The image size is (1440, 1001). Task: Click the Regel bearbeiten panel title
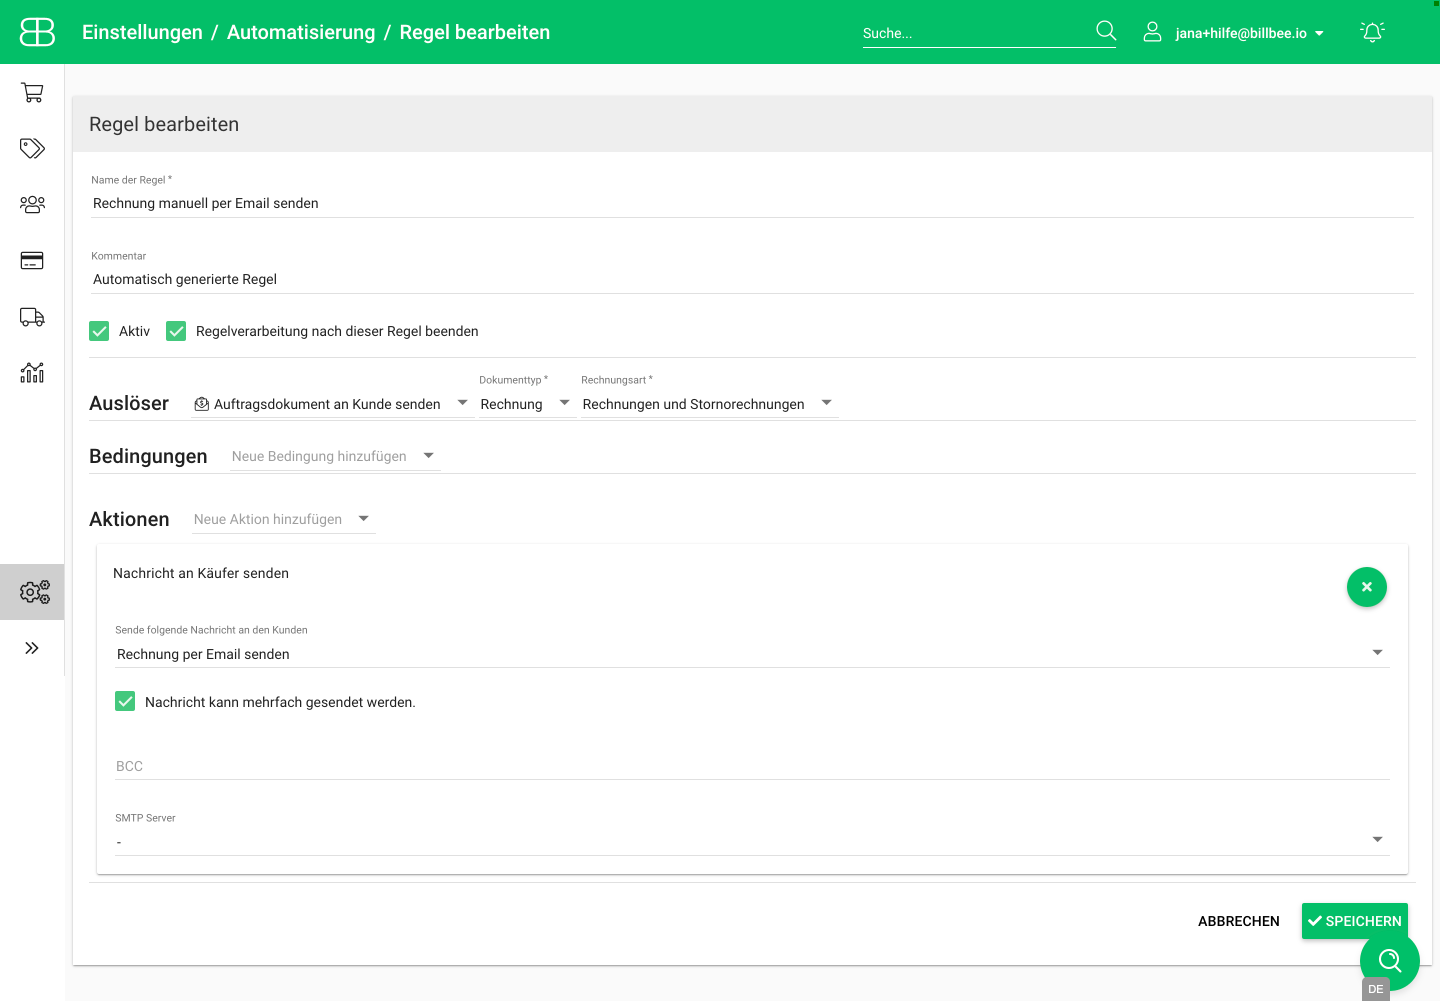click(x=163, y=124)
